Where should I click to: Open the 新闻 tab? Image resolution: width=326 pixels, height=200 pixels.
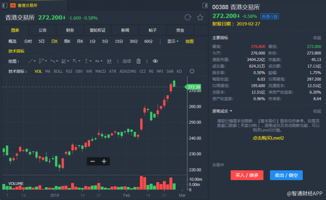(x=125, y=30)
